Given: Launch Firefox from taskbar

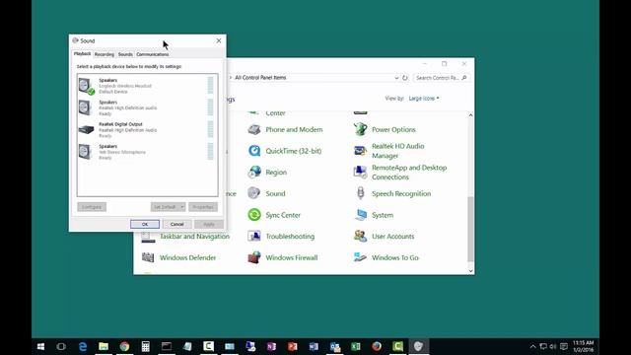Looking at the screenshot, I should point(377,346).
